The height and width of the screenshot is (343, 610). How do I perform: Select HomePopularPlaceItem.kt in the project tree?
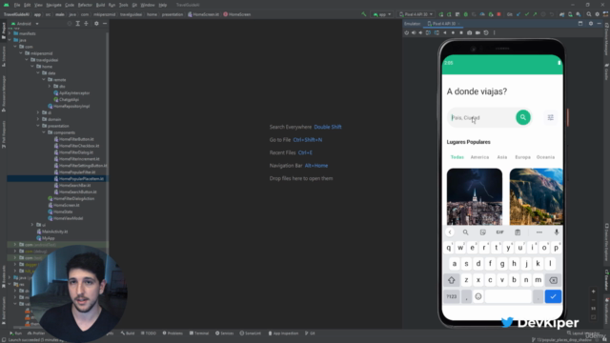click(78, 178)
